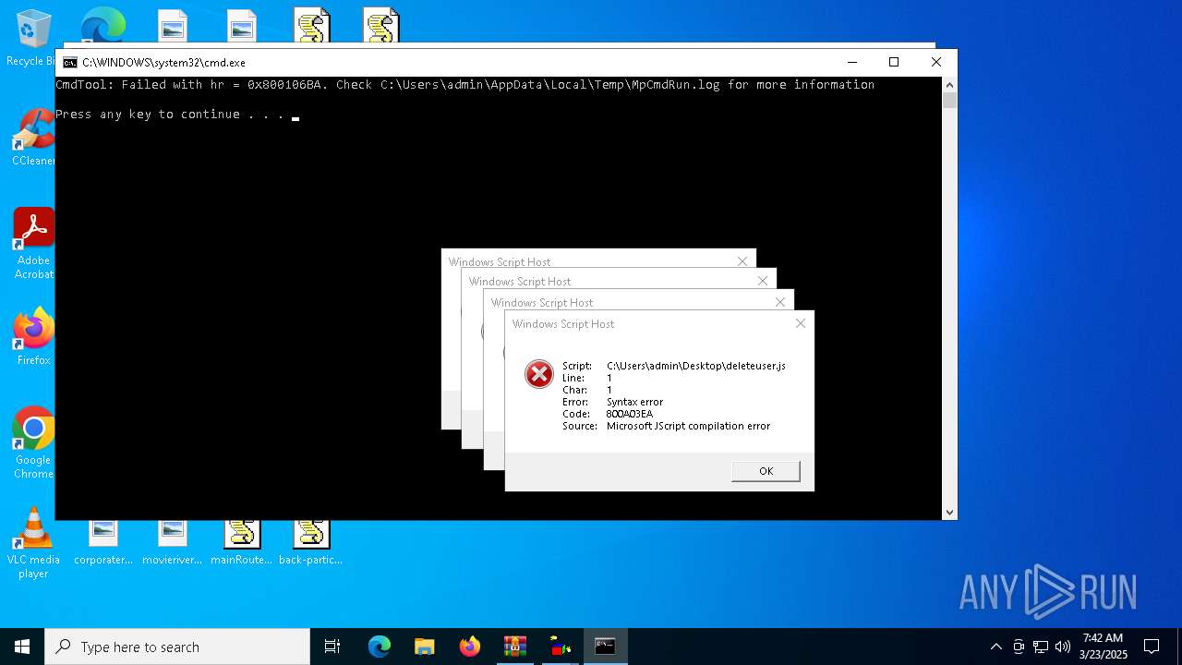Click the meet-now camera icon in tray
This screenshot has height=665, width=1182.
coord(1019,647)
